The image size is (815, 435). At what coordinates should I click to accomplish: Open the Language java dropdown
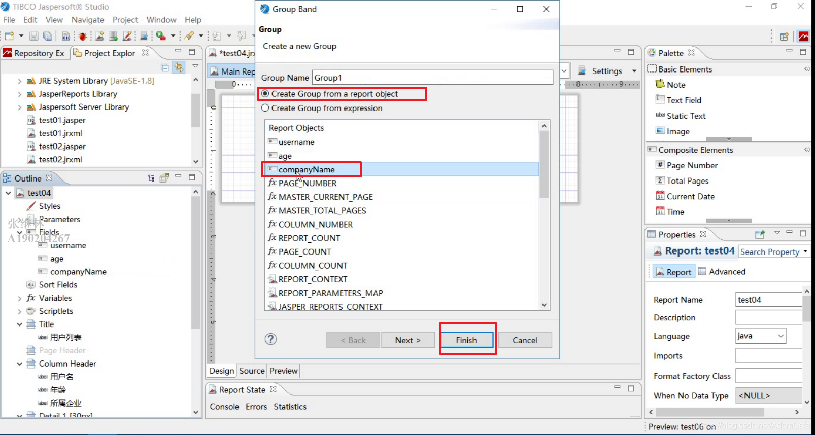pos(780,336)
